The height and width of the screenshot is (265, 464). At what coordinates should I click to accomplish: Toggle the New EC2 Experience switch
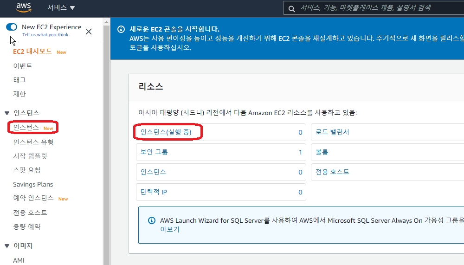[12, 27]
